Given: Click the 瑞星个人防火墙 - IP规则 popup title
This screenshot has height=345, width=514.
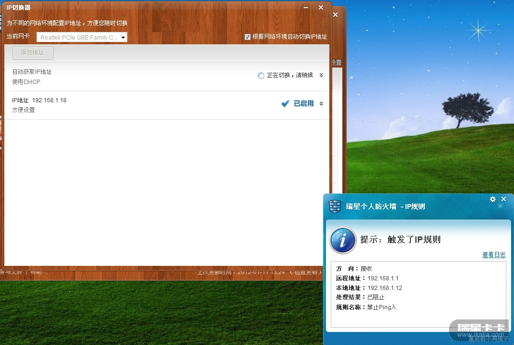Looking at the screenshot, I should pos(386,207).
